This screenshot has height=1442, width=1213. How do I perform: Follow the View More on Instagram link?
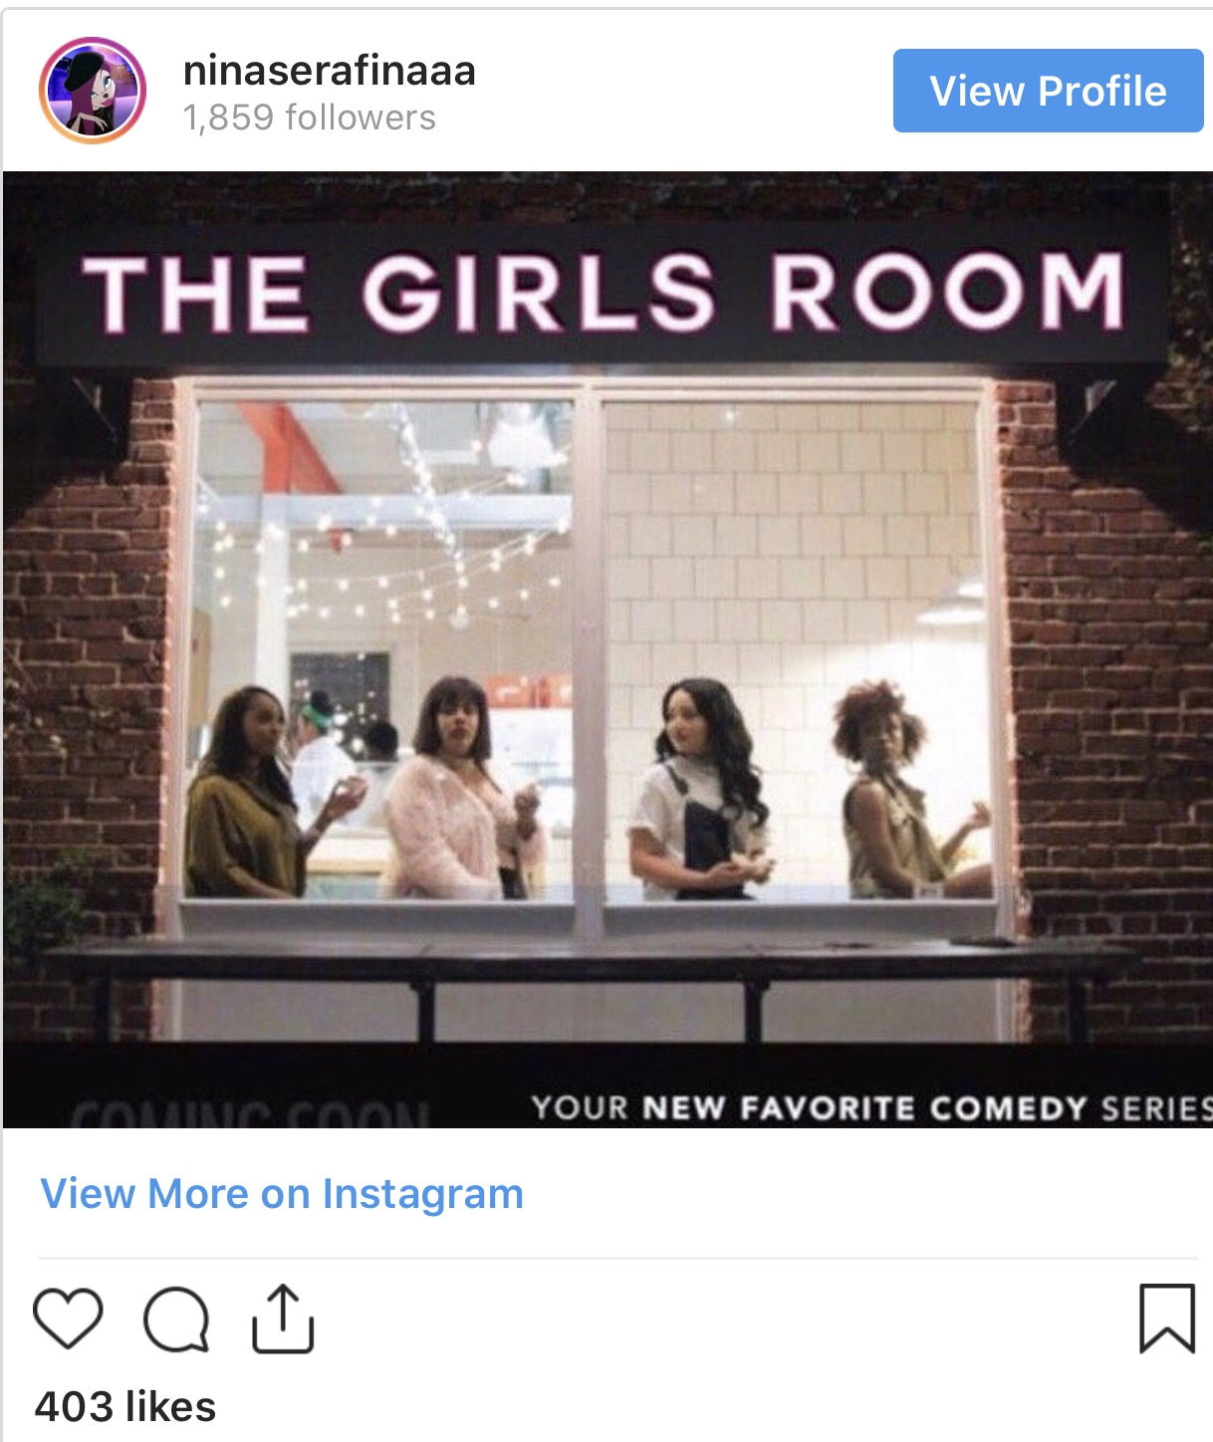[282, 1193]
